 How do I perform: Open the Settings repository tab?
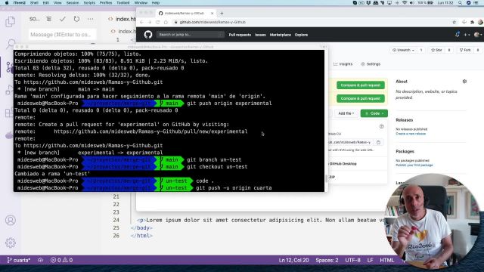[371, 64]
